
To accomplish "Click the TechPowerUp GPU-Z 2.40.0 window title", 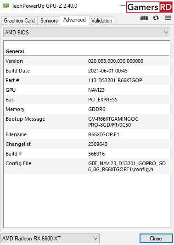I will pos(45,6).
